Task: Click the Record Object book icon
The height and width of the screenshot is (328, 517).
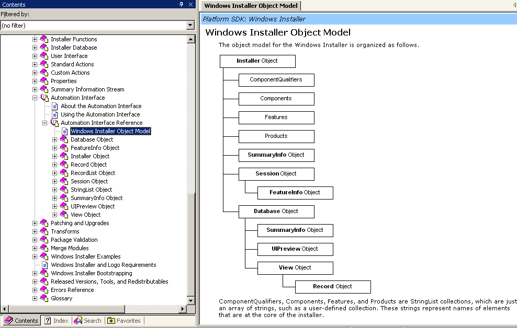Action: pyautogui.click(x=64, y=165)
